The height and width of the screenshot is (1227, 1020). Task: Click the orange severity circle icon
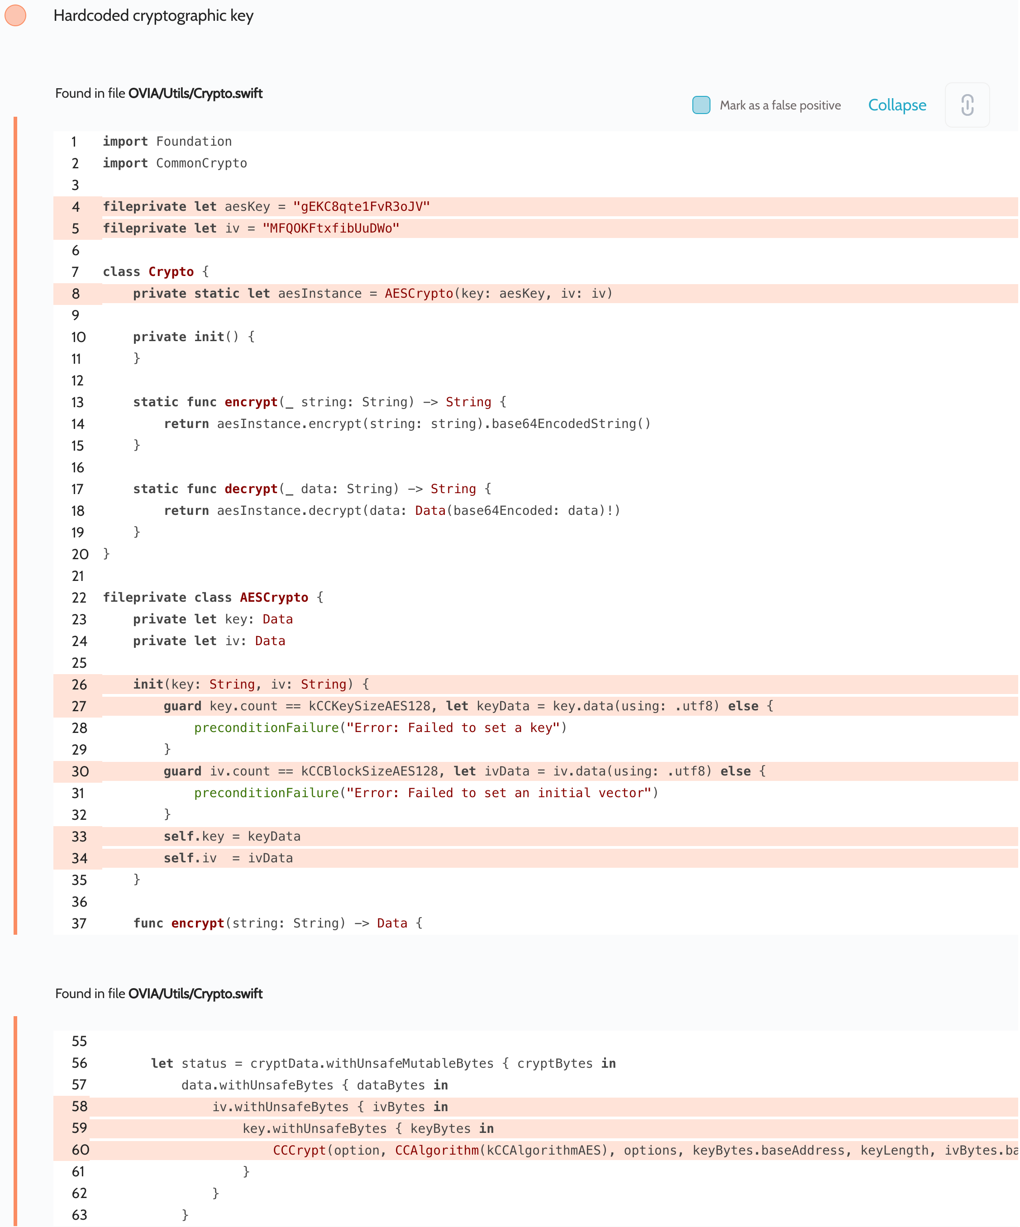(x=15, y=15)
